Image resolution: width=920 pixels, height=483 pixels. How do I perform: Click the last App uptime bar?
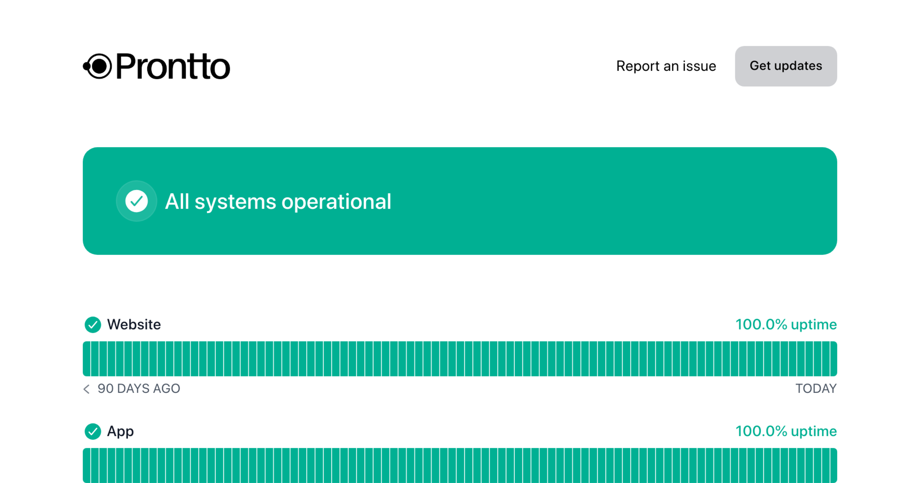coord(833,465)
